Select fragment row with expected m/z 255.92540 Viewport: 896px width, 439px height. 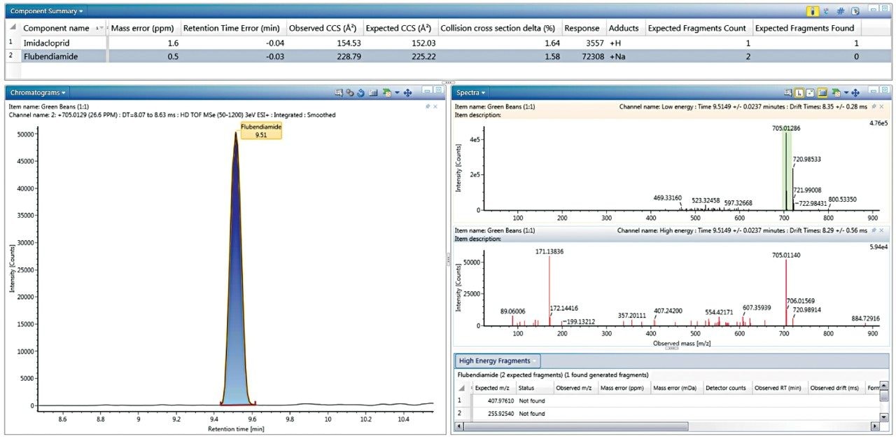667,413
